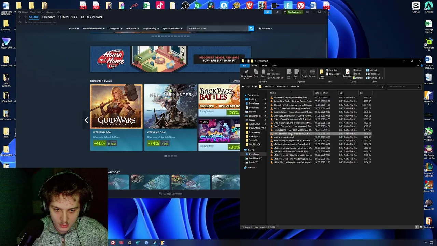Refresh the StreamList folder view
This screenshot has height=246, width=437.
[x=382, y=87]
